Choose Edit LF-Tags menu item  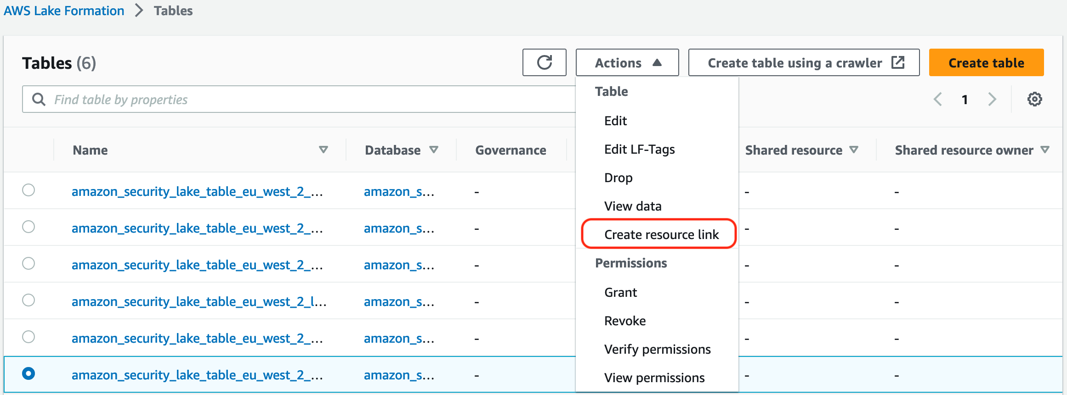[640, 149]
